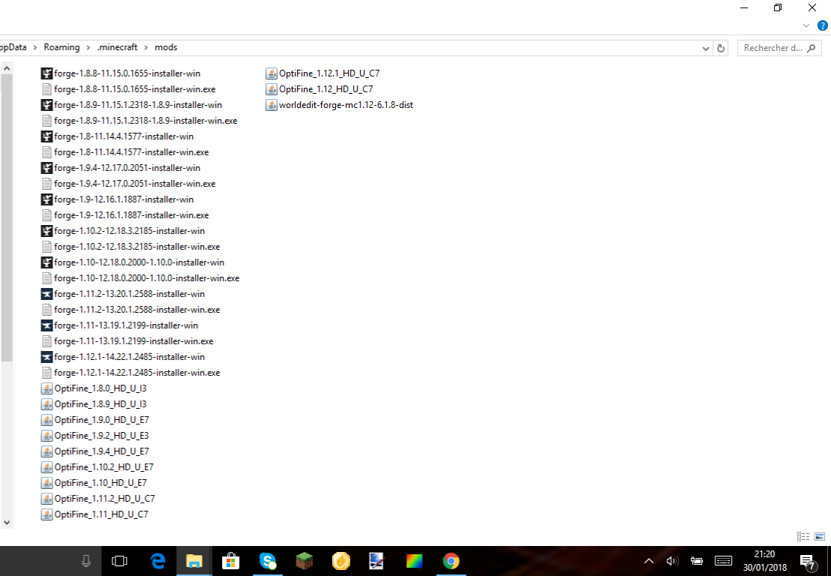Select file name OptiFine_1.12_HD_U_C7
Viewport: 831px width, 576px height.
click(326, 89)
